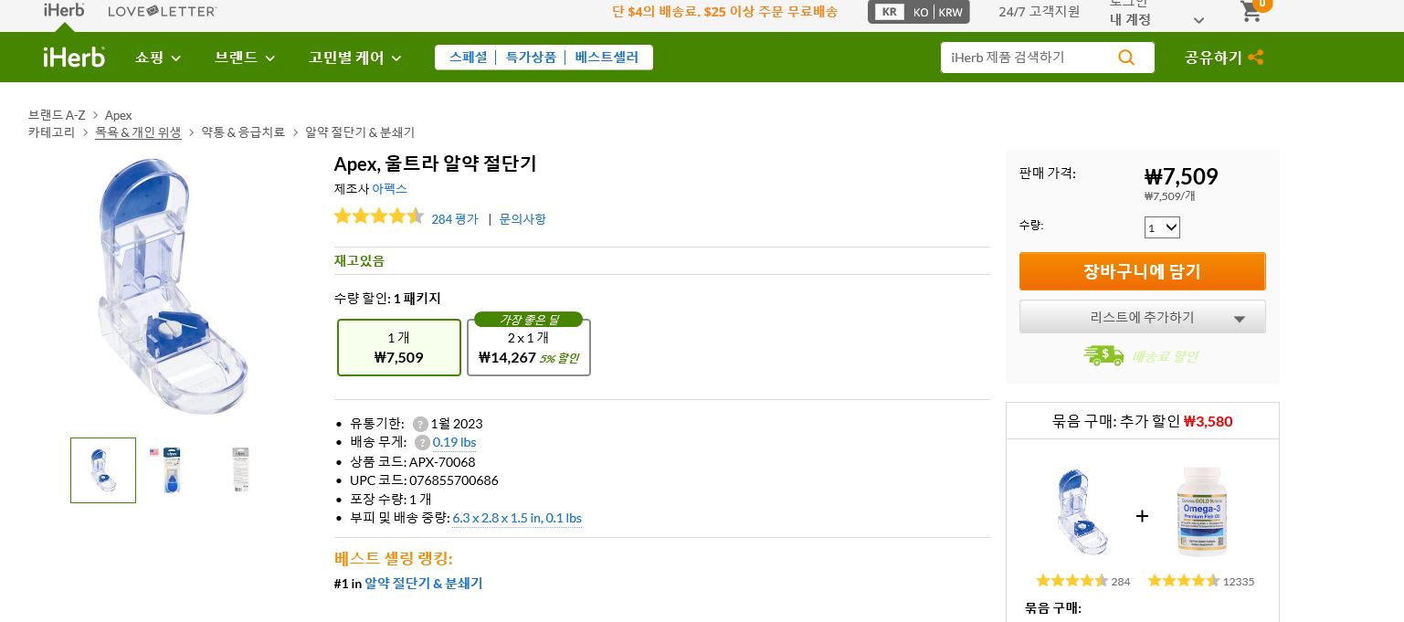Click the LoveLetter logo

163,11
